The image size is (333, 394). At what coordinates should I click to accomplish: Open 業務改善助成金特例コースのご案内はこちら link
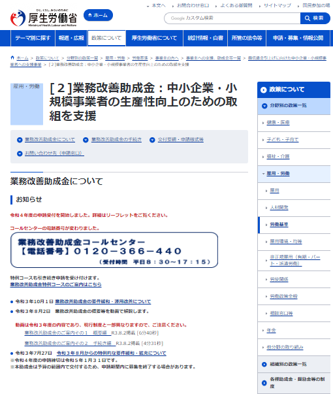pos(55,284)
